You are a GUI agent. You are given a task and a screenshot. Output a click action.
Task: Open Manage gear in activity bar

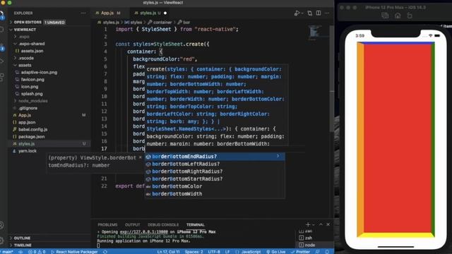(x=1, y=240)
